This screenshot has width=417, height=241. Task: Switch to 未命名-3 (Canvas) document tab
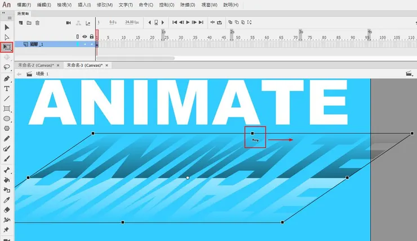pos(85,65)
